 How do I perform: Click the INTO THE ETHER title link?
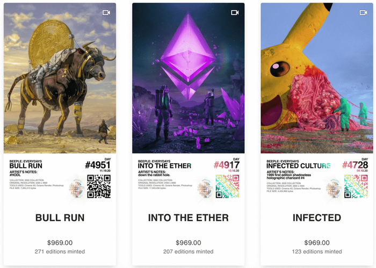pyautogui.click(x=189, y=218)
